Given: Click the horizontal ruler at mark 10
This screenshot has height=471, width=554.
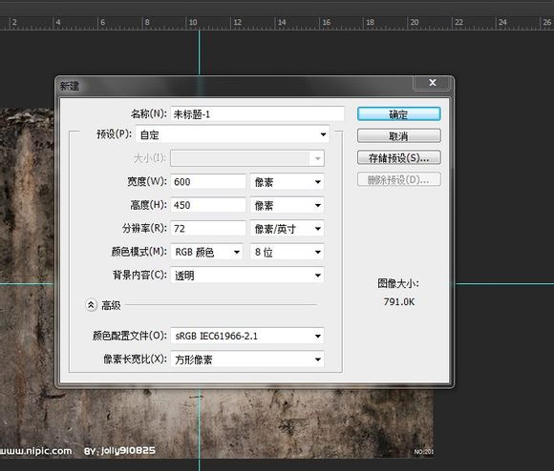Looking at the screenshot, I should click(x=193, y=23).
